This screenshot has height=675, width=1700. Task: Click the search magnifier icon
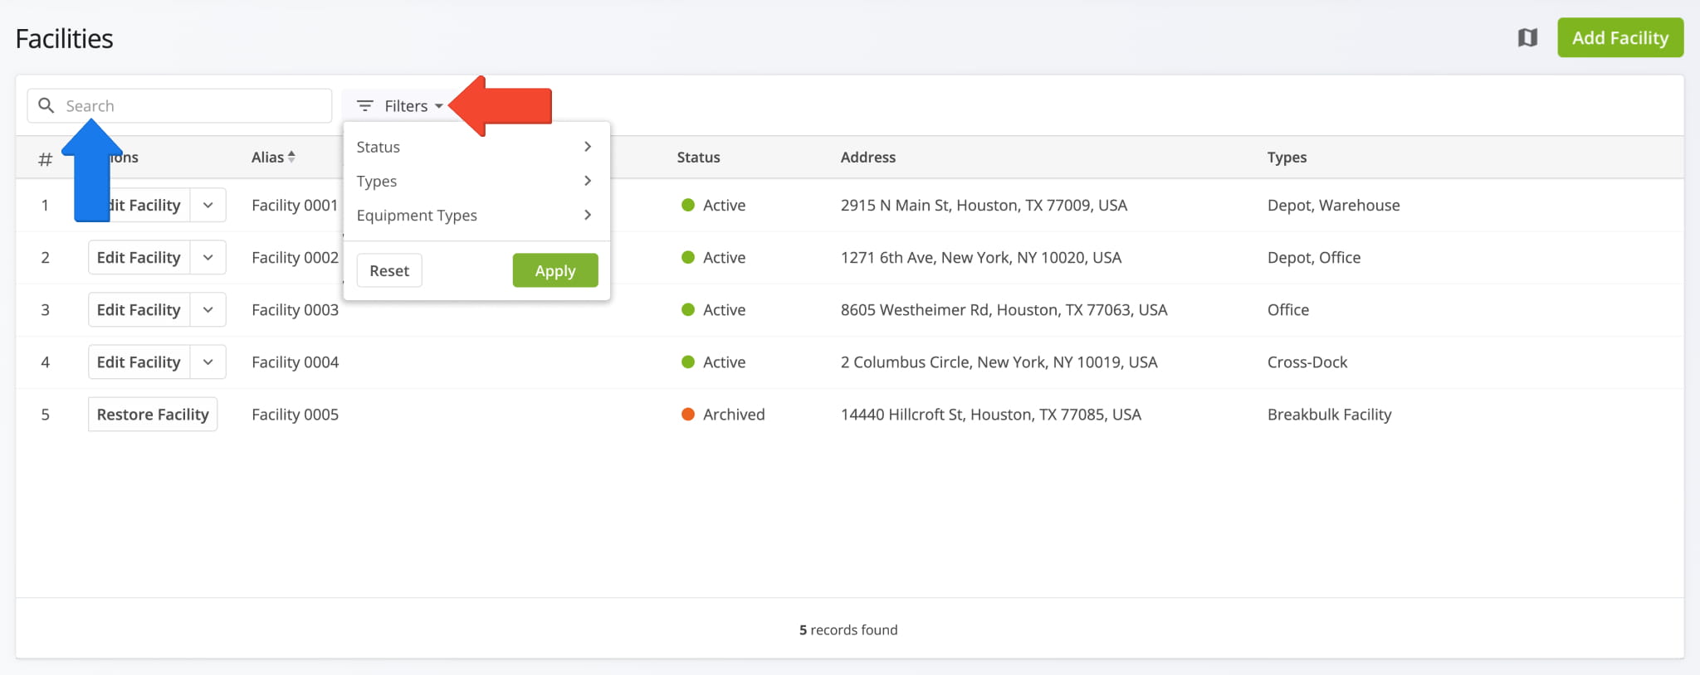(x=46, y=105)
